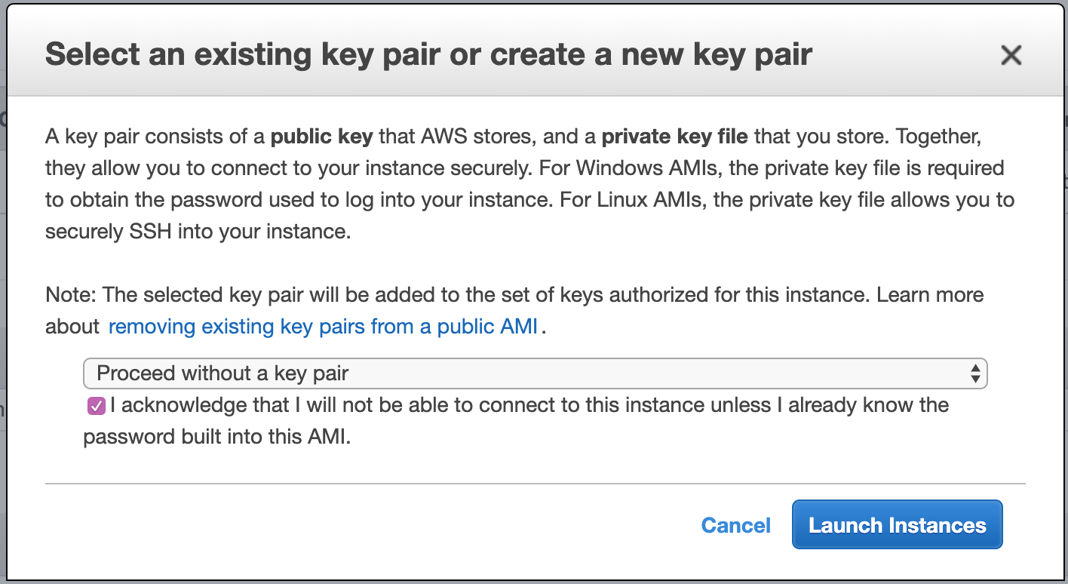Click the up-down arrows on key pair selector
The height and width of the screenshot is (584, 1068).
[975, 373]
